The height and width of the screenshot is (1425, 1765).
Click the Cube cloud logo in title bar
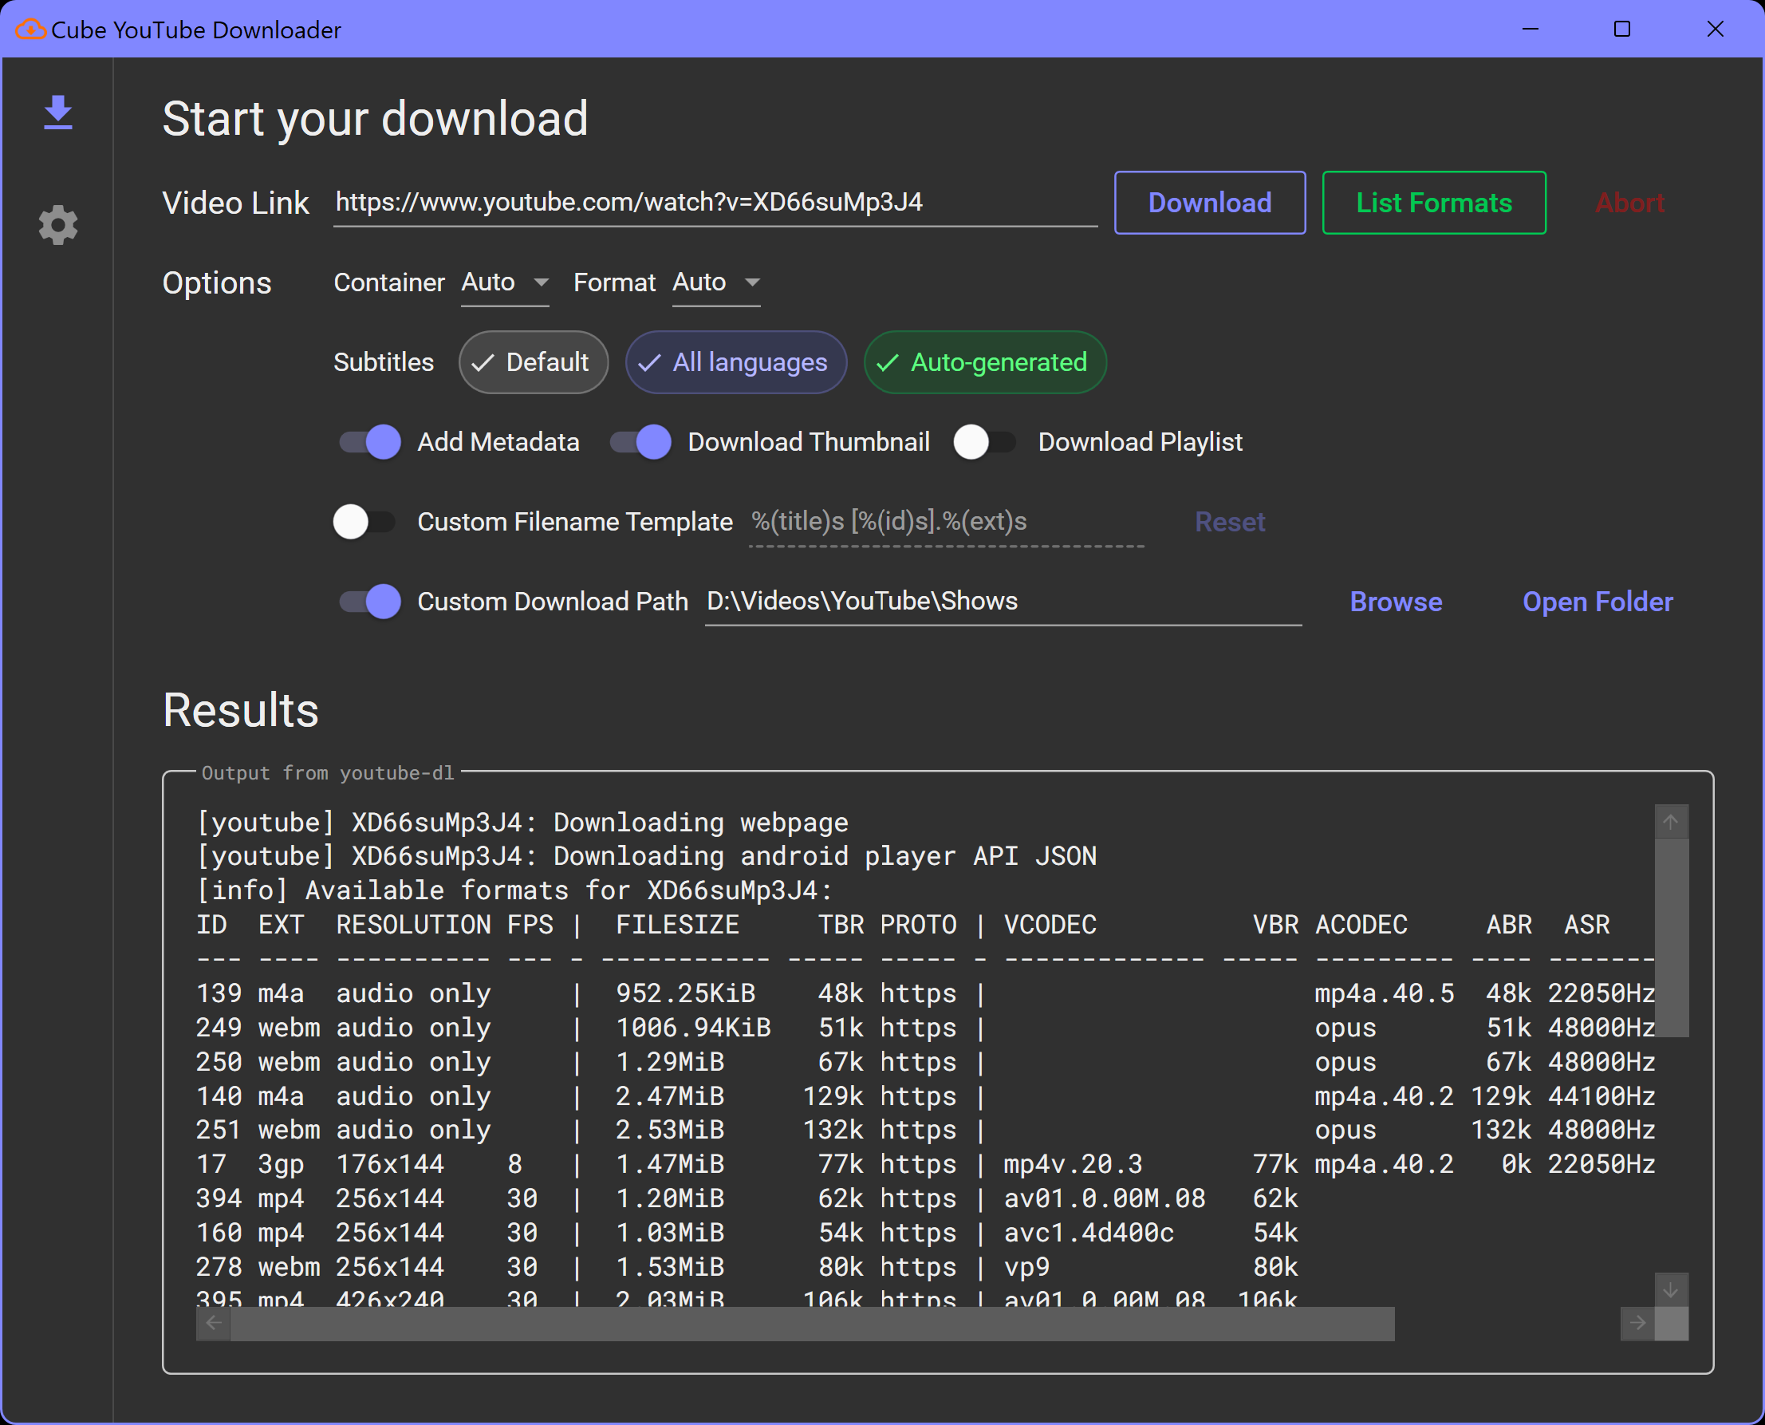30,30
